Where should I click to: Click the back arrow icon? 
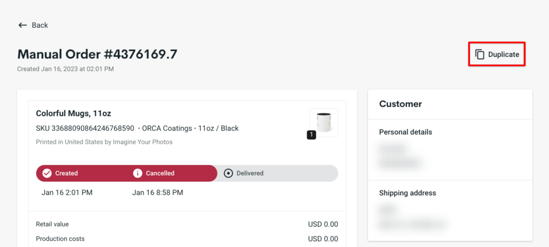pos(23,25)
